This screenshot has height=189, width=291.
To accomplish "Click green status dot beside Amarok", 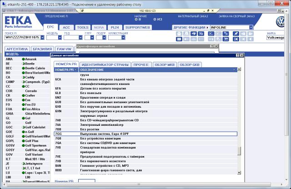I will 23,59.
